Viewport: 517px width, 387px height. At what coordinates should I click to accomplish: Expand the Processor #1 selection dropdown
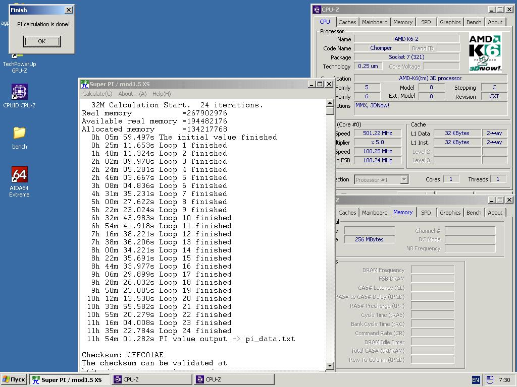[x=404, y=180]
